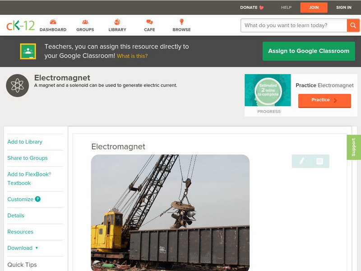Click the estimated 2 mins progress thumbnail
Viewport: 361px width, 271px height.
[268, 90]
